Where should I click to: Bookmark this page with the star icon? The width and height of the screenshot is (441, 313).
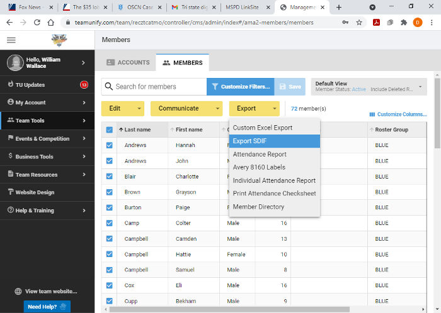pyautogui.click(x=359, y=22)
